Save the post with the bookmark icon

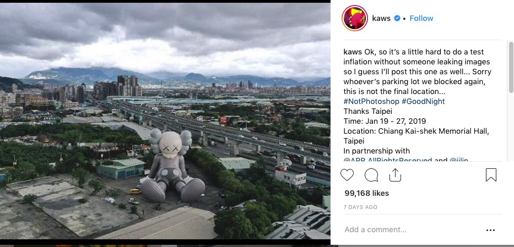pyautogui.click(x=491, y=175)
